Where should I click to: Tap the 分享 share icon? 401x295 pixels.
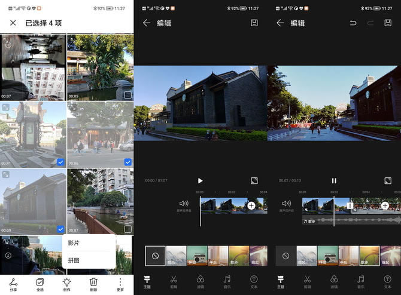coord(13,284)
